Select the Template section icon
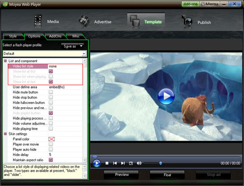This screenshot has height=186, width=244. tap(135, 21)
